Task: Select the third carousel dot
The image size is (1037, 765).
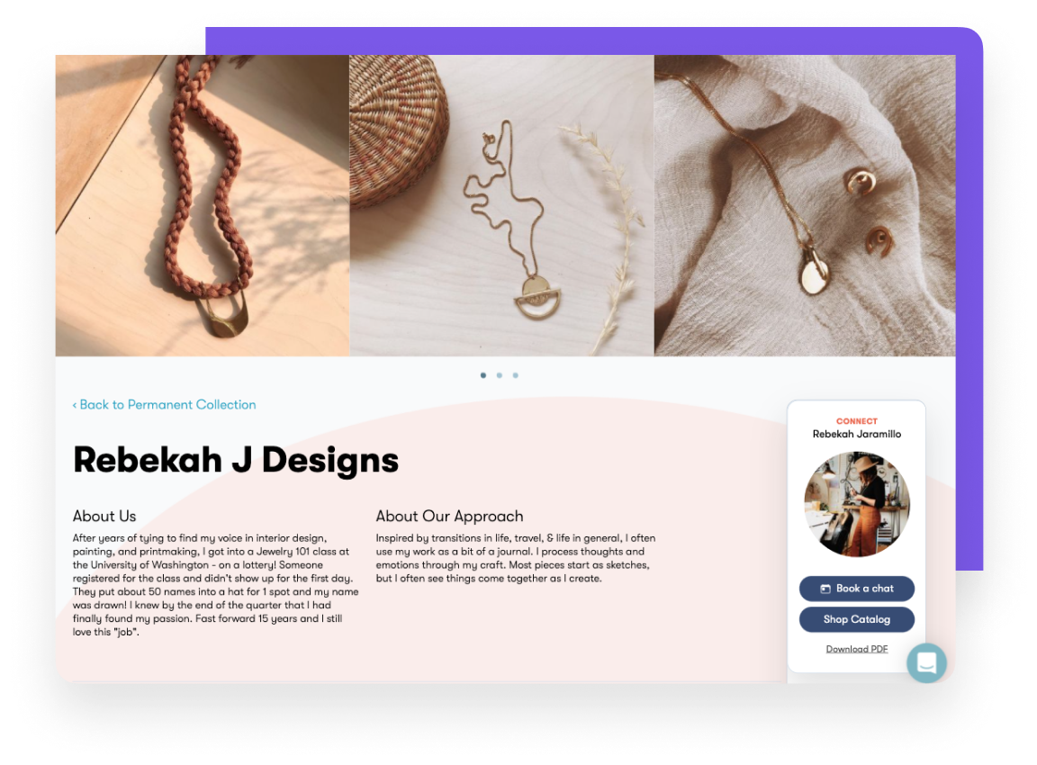Action: [x=515, y=375]
